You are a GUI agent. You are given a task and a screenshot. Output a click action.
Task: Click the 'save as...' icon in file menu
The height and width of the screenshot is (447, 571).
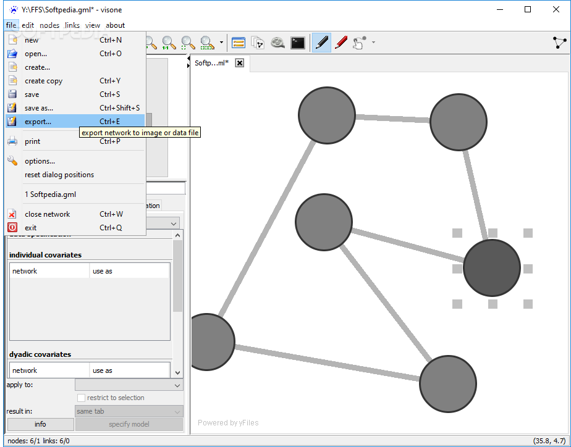[12, 107]
